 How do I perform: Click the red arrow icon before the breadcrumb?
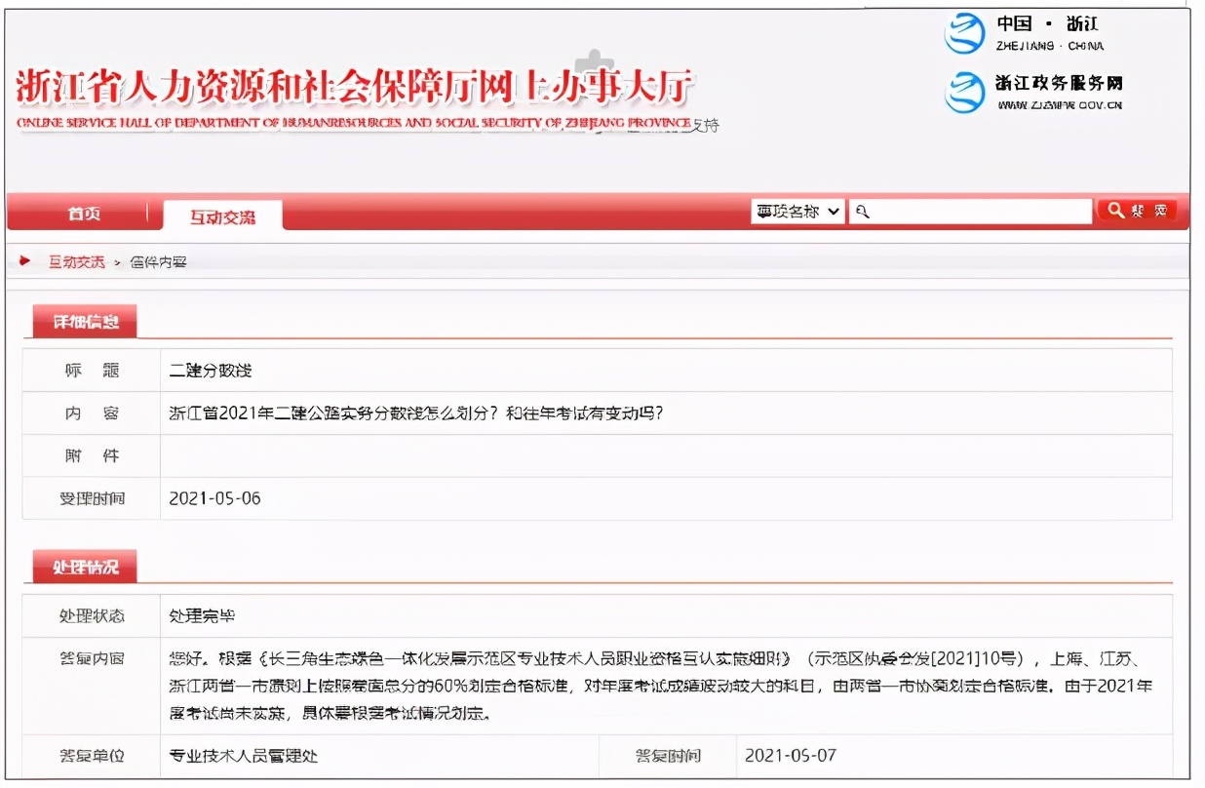point(23,260)
